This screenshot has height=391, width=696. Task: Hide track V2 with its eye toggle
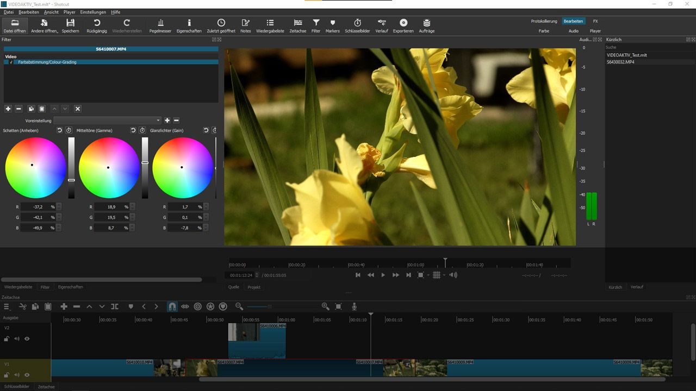pos(27,338)
